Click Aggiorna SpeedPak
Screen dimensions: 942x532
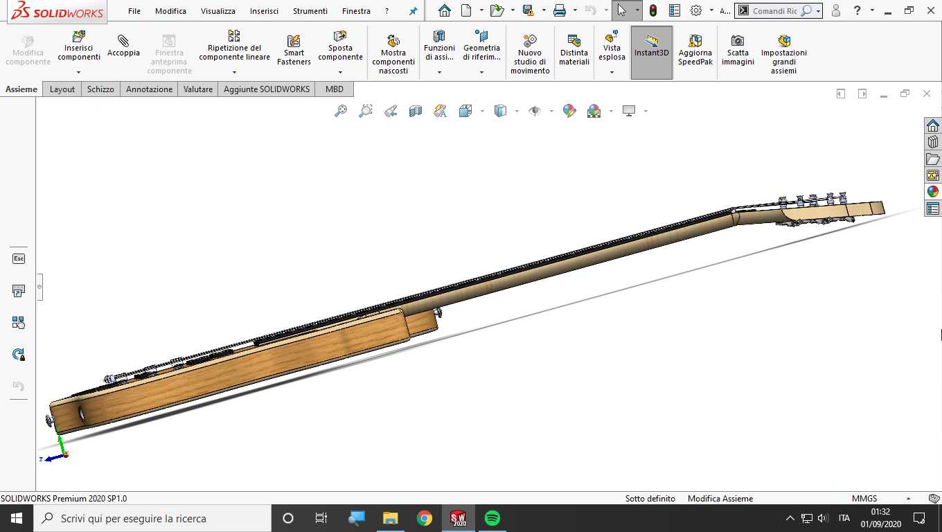click(695, 50)
